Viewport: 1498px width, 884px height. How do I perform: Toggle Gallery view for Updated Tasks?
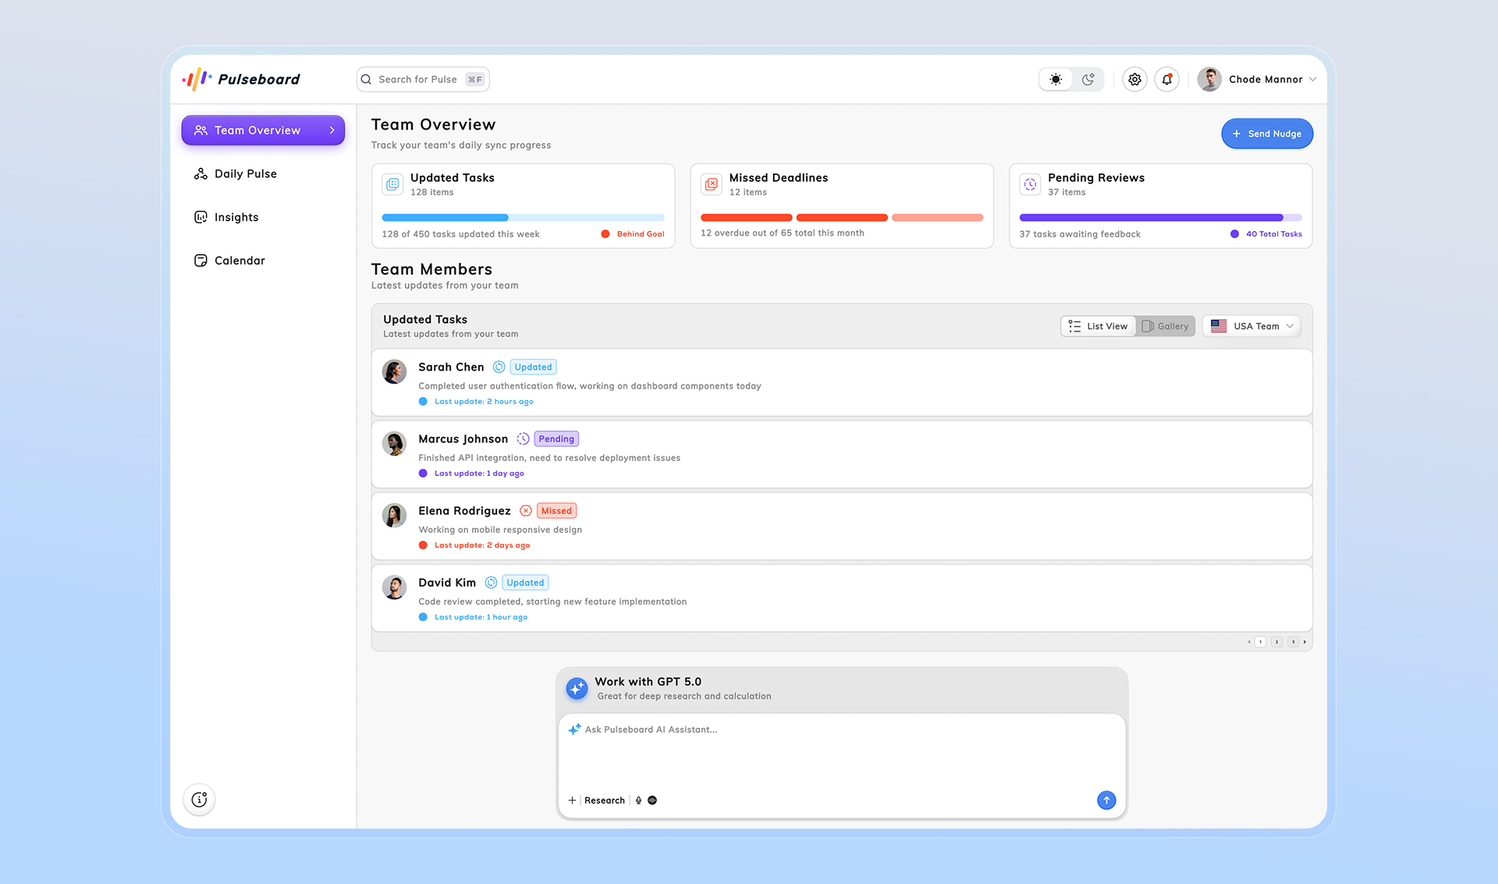click(1166, 325)
